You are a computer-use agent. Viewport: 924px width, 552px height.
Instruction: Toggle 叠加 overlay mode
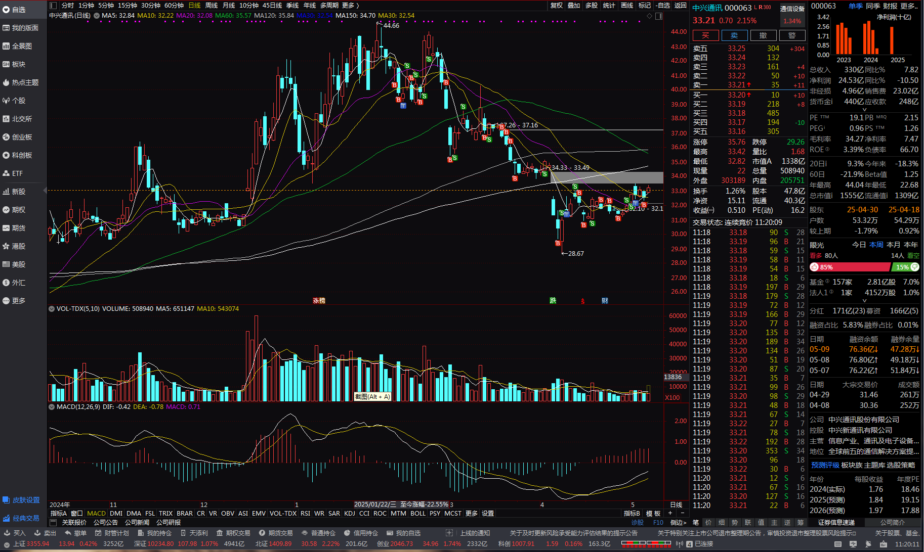(x=574, y=6)
